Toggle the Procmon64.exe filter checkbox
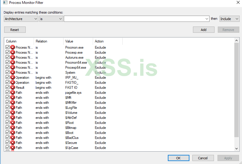Image resolution: width=242 pixels, height=164 pixels. pos(7,62)
